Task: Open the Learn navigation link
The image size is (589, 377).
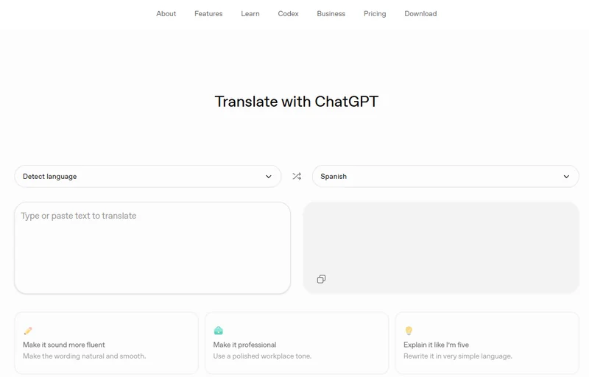Action: pyautogui.click(x=250, y=14)
